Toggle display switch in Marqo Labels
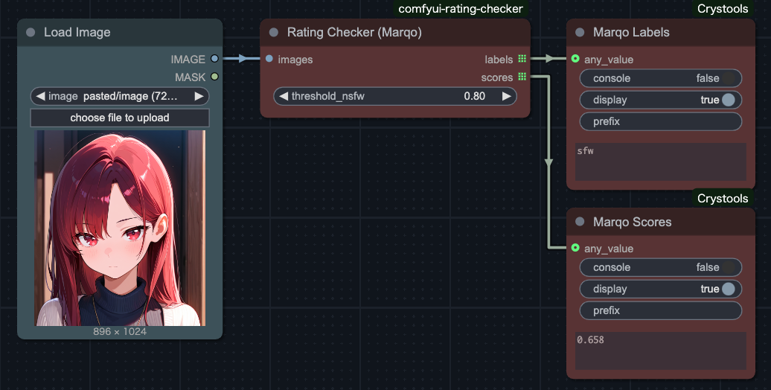This screenshot has height=390, width=771. point(660,100)
